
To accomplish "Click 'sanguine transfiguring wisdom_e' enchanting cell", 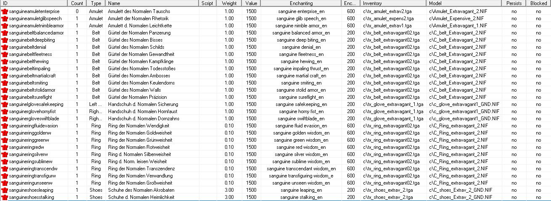I will (302, 176).
